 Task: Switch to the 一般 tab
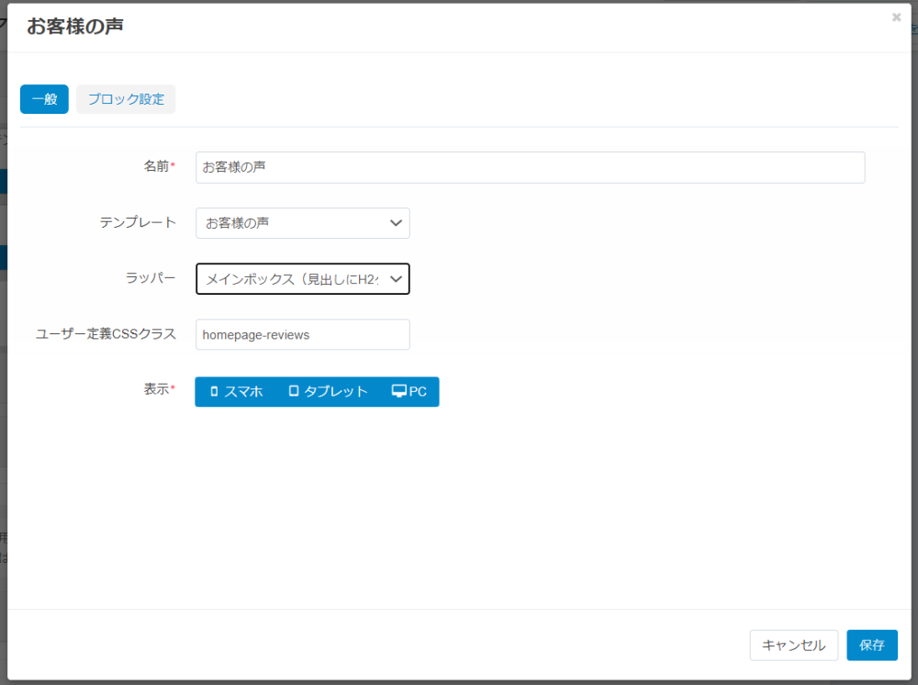click(44, 99)
